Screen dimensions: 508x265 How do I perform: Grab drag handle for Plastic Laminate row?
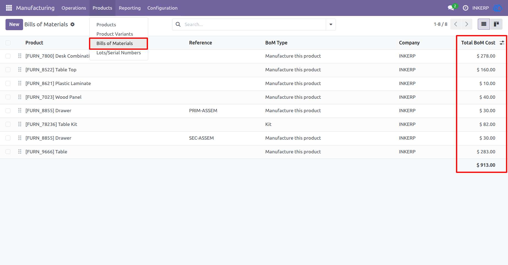[x=20, y=83]
